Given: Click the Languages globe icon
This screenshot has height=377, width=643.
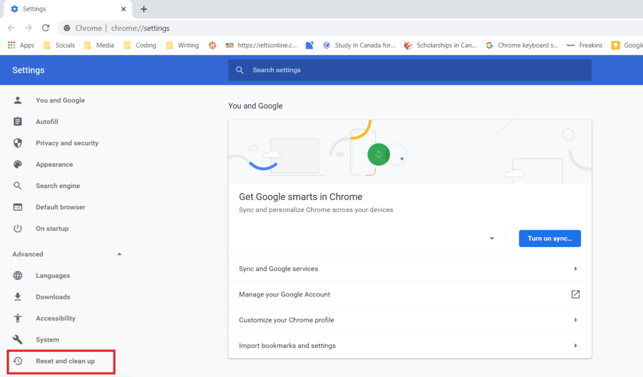Looking at the screenshot, I should pos(18,275).
